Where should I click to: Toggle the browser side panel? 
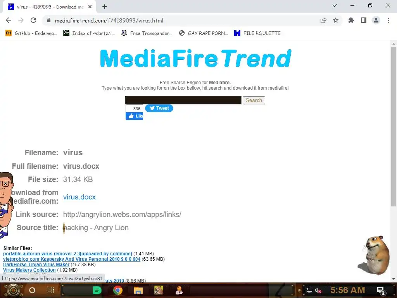click(x=364, y=20)
